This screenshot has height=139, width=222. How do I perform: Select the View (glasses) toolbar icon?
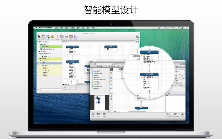[48, 37]
